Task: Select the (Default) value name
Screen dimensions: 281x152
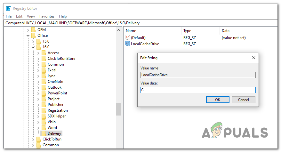Action: point(138,38)
